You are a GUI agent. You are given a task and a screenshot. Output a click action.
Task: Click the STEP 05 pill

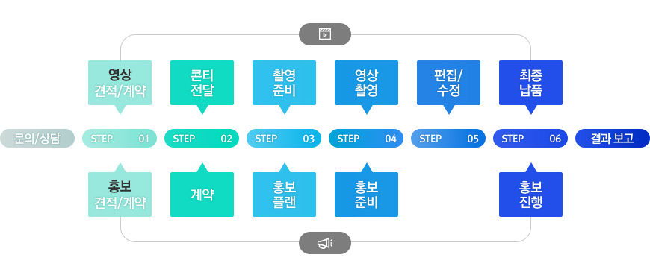(x=448, y=138)
